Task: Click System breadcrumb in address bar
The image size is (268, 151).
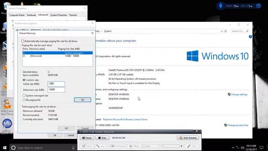Action: pyautogui.click(x=108, y=31)
